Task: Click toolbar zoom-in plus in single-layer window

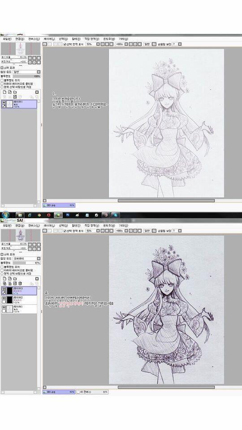Action: 107,44
